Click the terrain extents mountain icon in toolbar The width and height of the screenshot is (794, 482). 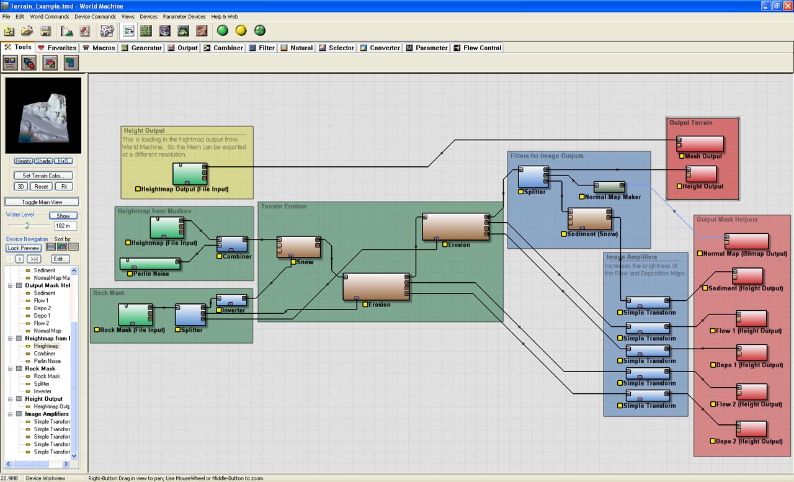click(x=66, y=30)
